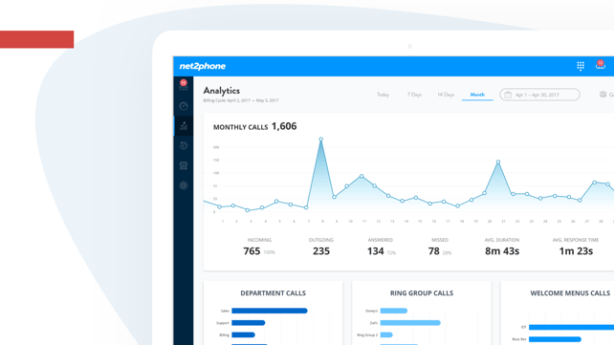This screenshot has height=345, width=614.
Task: Click the Davey's bar in Ring Group Calls
Action: 393,311
